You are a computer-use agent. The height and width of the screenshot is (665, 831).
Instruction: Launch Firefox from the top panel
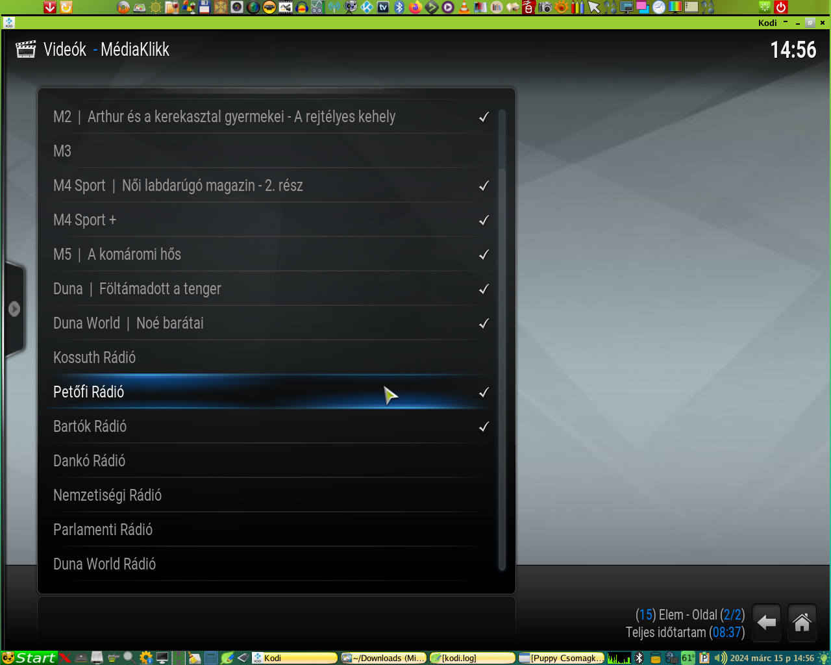tap(415, 7)
